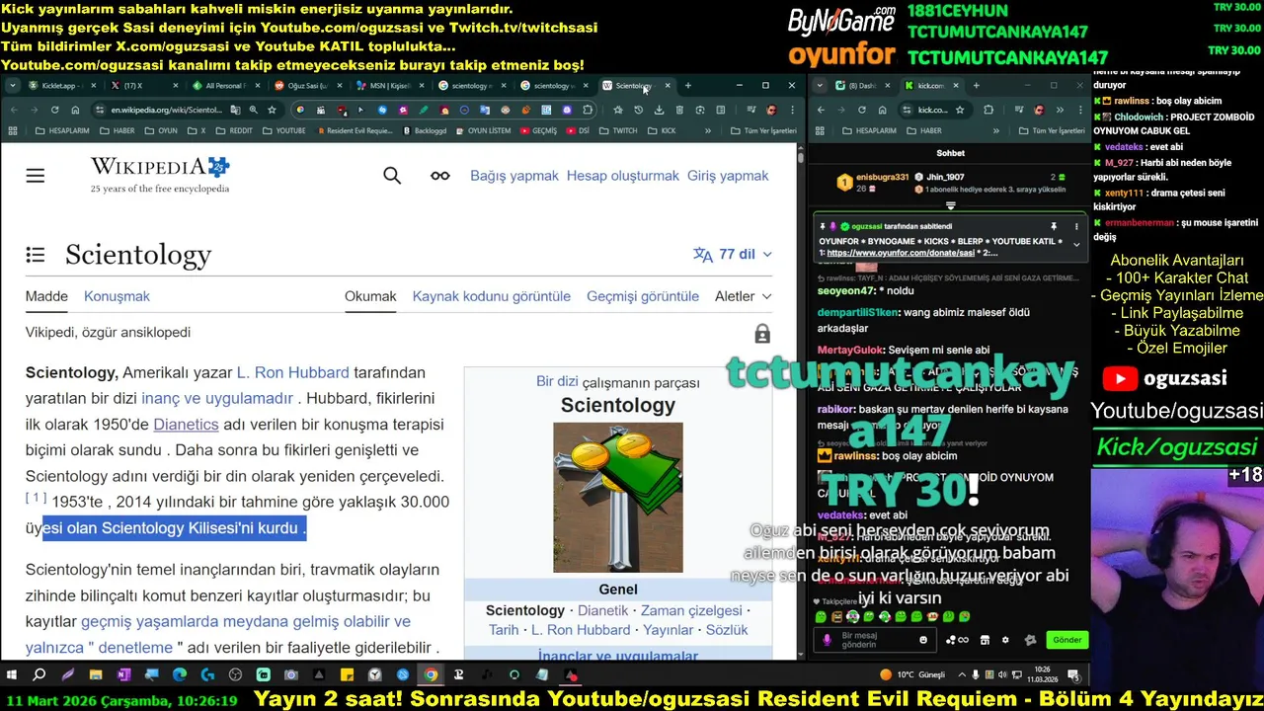The width and height of the screenshot is (1264, 711).
Task: Open extensions puzzle icon in Wikipedia browser
Action: coord(589,110)
